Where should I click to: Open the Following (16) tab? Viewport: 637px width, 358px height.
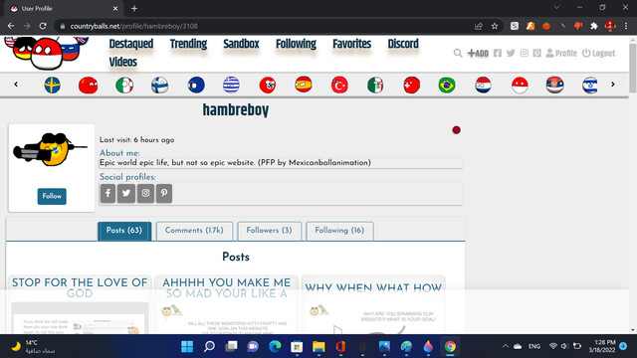pyautogui.click(x=339, y=231)
